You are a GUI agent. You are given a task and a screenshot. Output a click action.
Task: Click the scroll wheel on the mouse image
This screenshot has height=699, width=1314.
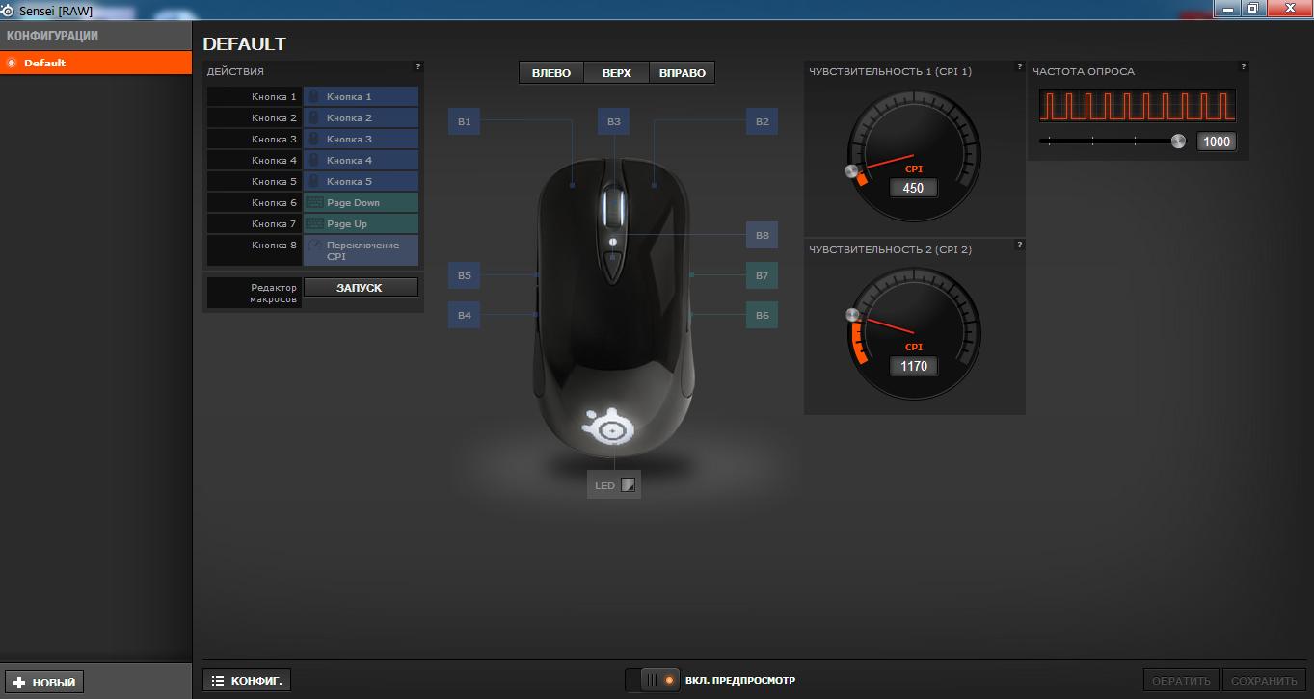(x=613, y=205)
